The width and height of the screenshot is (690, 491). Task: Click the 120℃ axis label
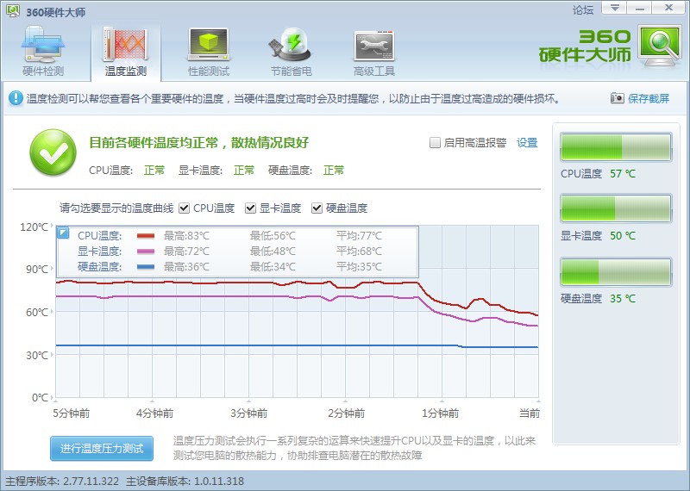point(34,227)
